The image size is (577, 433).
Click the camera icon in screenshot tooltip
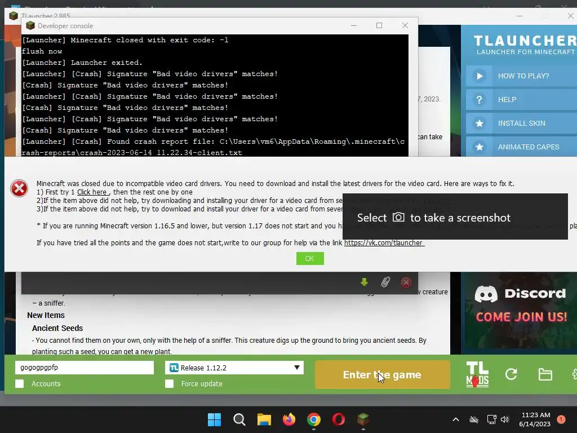(x=398, y=217)
